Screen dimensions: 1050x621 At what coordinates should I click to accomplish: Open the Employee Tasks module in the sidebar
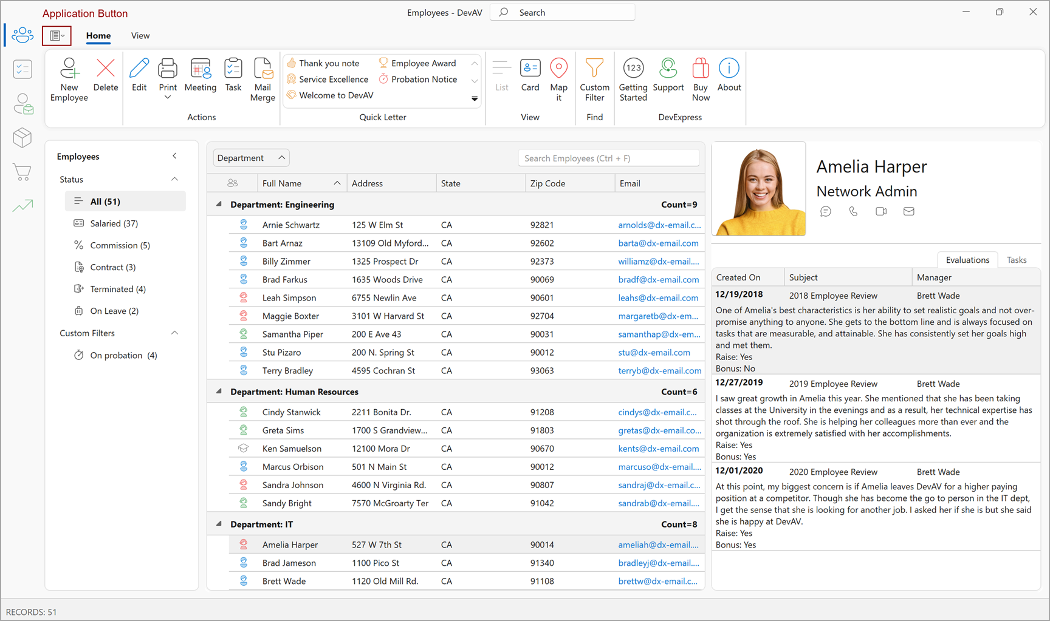(22, 69)
